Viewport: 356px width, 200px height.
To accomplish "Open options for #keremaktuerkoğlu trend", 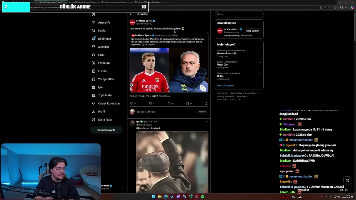I will click(x=260, y=51).
